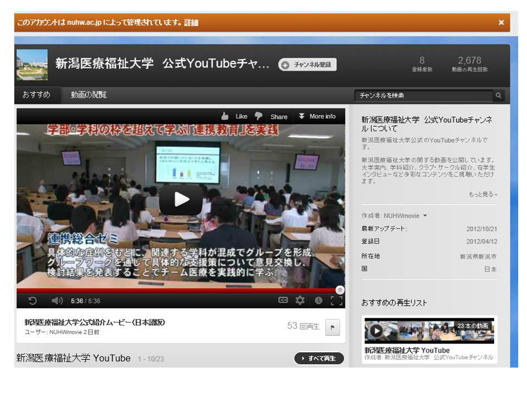The image size is (527, 395).
Task: Subscribe using the チャンネル登録 button
Action: (307, 65)
